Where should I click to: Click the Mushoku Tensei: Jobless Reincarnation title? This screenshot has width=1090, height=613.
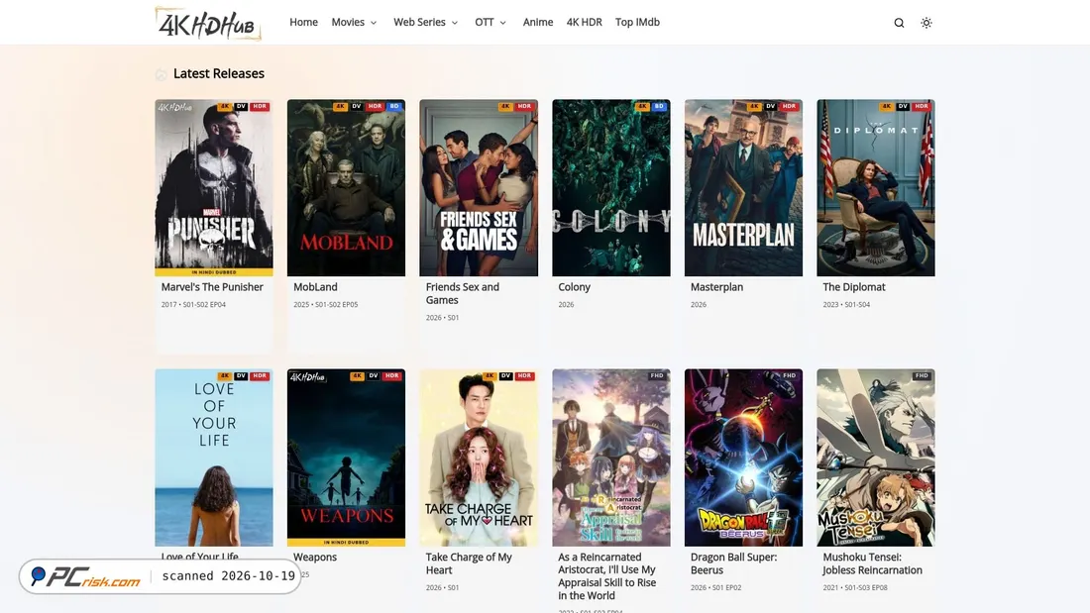pos(872,563)
